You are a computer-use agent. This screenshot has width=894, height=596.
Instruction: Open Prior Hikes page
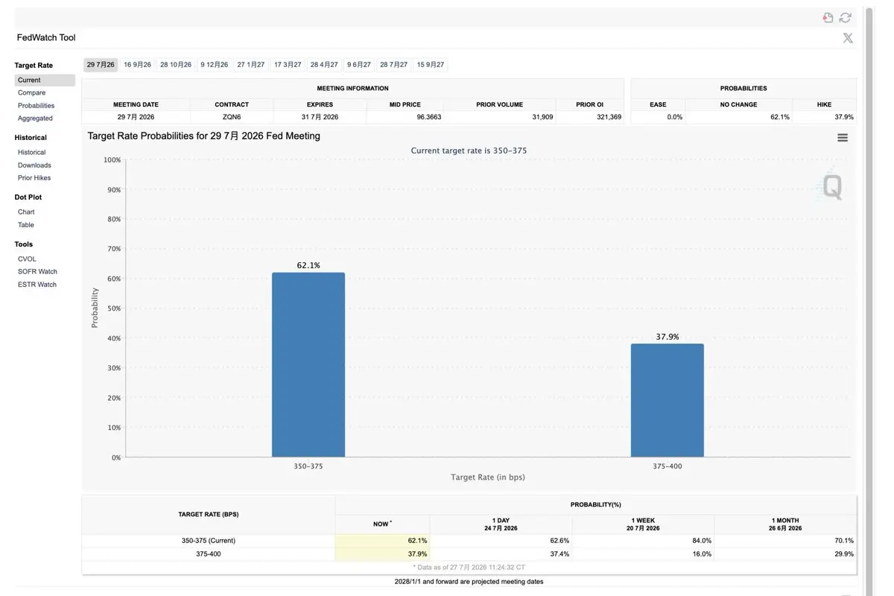(x=34, y=178)
